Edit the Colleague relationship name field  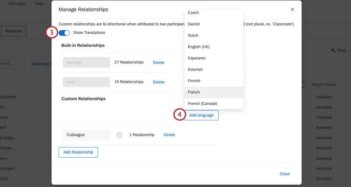pyautogui.click(x=86, y=135)
